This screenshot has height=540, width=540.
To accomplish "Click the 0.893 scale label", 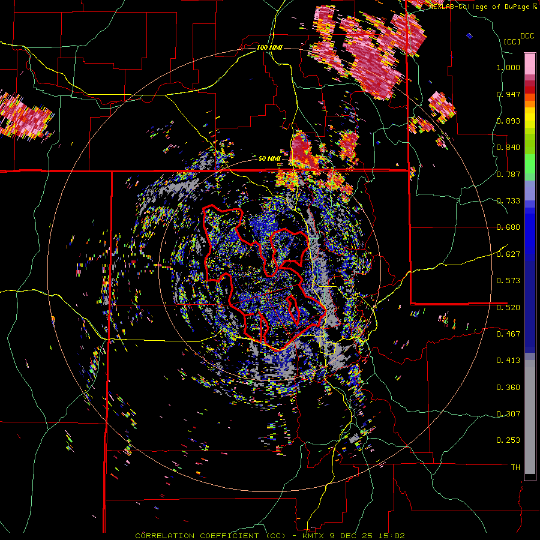I will 508,121.
